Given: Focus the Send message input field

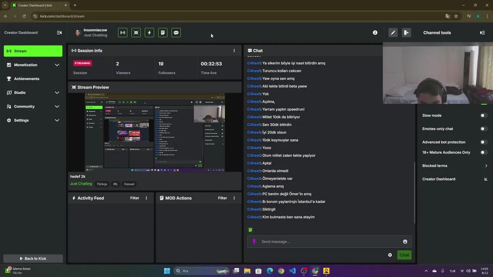Looking at the screenshot, I should pyautogui.click(x=329, y=242).
